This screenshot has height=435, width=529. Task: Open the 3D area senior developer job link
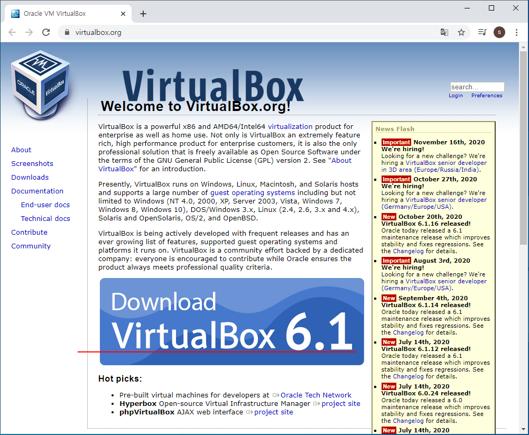pyautogui.click(x=434, y=166)
